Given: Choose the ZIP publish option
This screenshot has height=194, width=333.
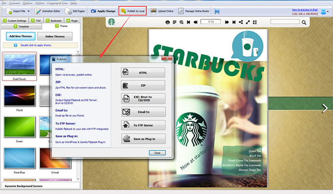Looking at the screenshot, I should [143, 85].
